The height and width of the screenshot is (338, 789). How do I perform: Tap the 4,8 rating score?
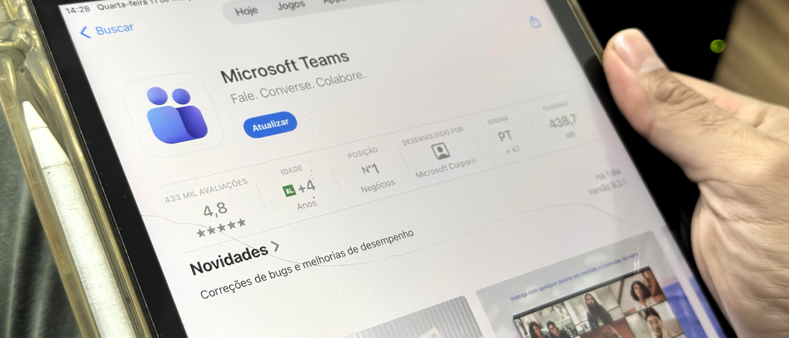215,210
